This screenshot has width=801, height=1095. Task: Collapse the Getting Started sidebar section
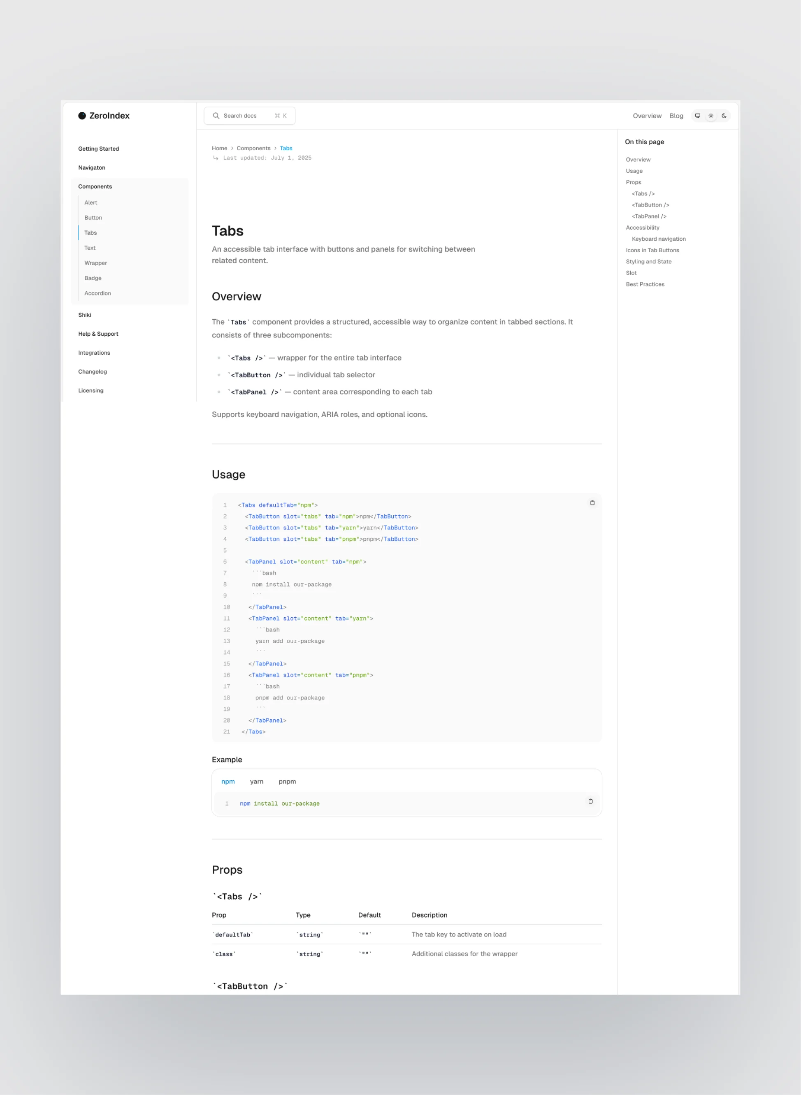(98, 149)
